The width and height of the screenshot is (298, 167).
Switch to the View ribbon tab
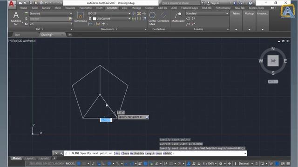pos(124,8)
